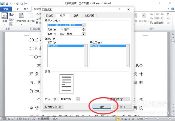
Task: Decrease the paper width with down spinner
Action: click(84, 31)
